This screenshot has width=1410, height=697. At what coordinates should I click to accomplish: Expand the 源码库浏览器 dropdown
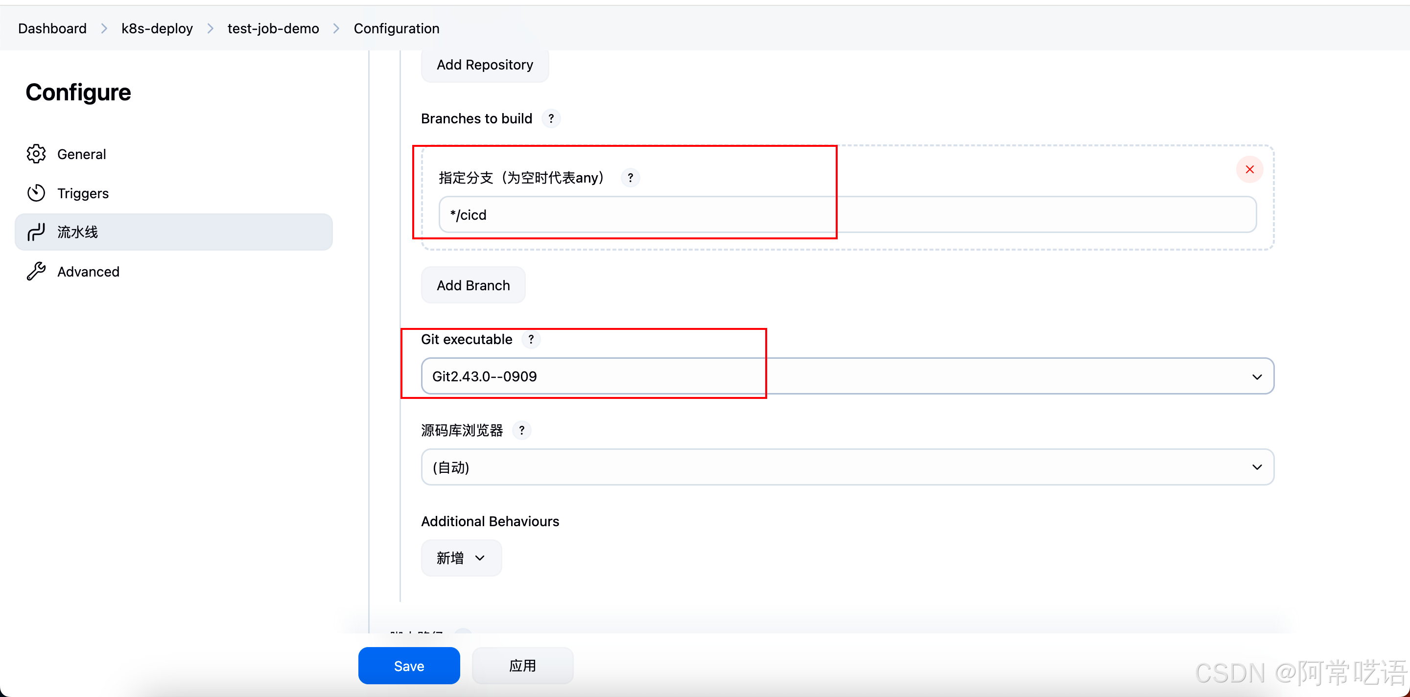[847, 467]
